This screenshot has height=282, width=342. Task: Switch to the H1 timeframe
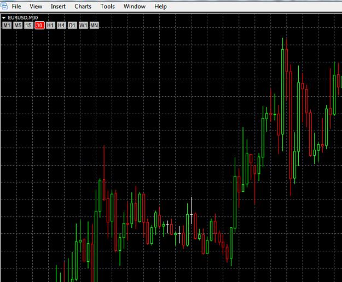coord(50,26)
